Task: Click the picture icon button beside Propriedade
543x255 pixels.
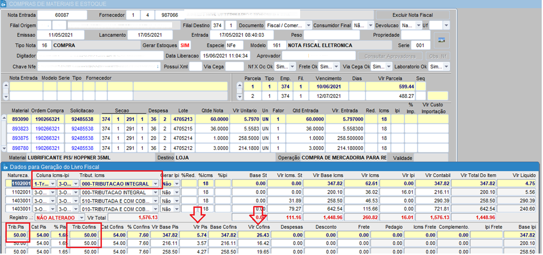Action: tap(442, 40)
